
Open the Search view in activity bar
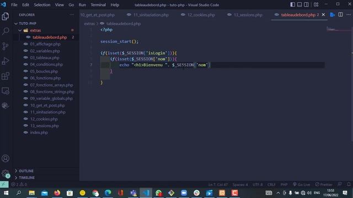click(5, 31)
